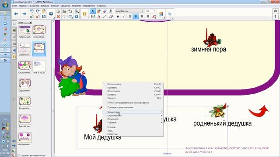Open the Правка menu
This screenshot has height=157, width=280.
tap(23, 6)
